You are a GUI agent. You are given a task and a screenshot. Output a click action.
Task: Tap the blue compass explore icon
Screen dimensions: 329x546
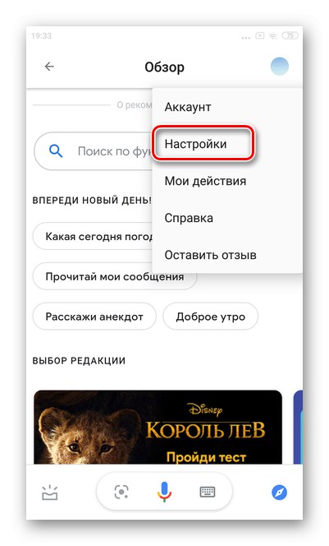click(279, 493)
